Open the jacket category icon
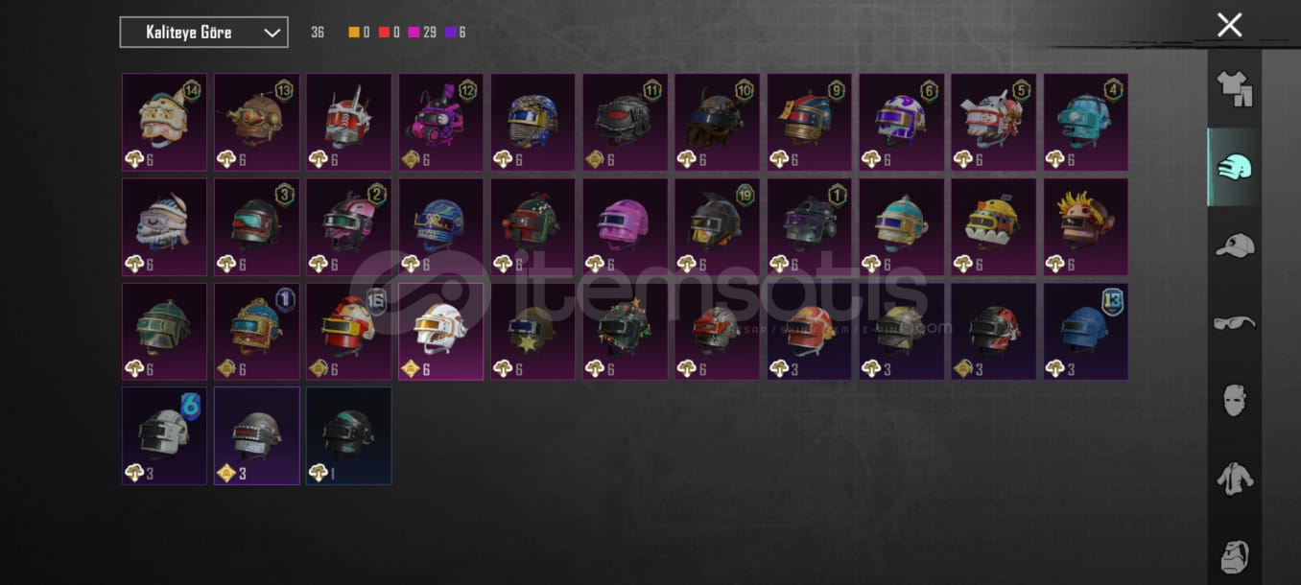This screenshot has width=1301, height=585. click(1235, 478)
